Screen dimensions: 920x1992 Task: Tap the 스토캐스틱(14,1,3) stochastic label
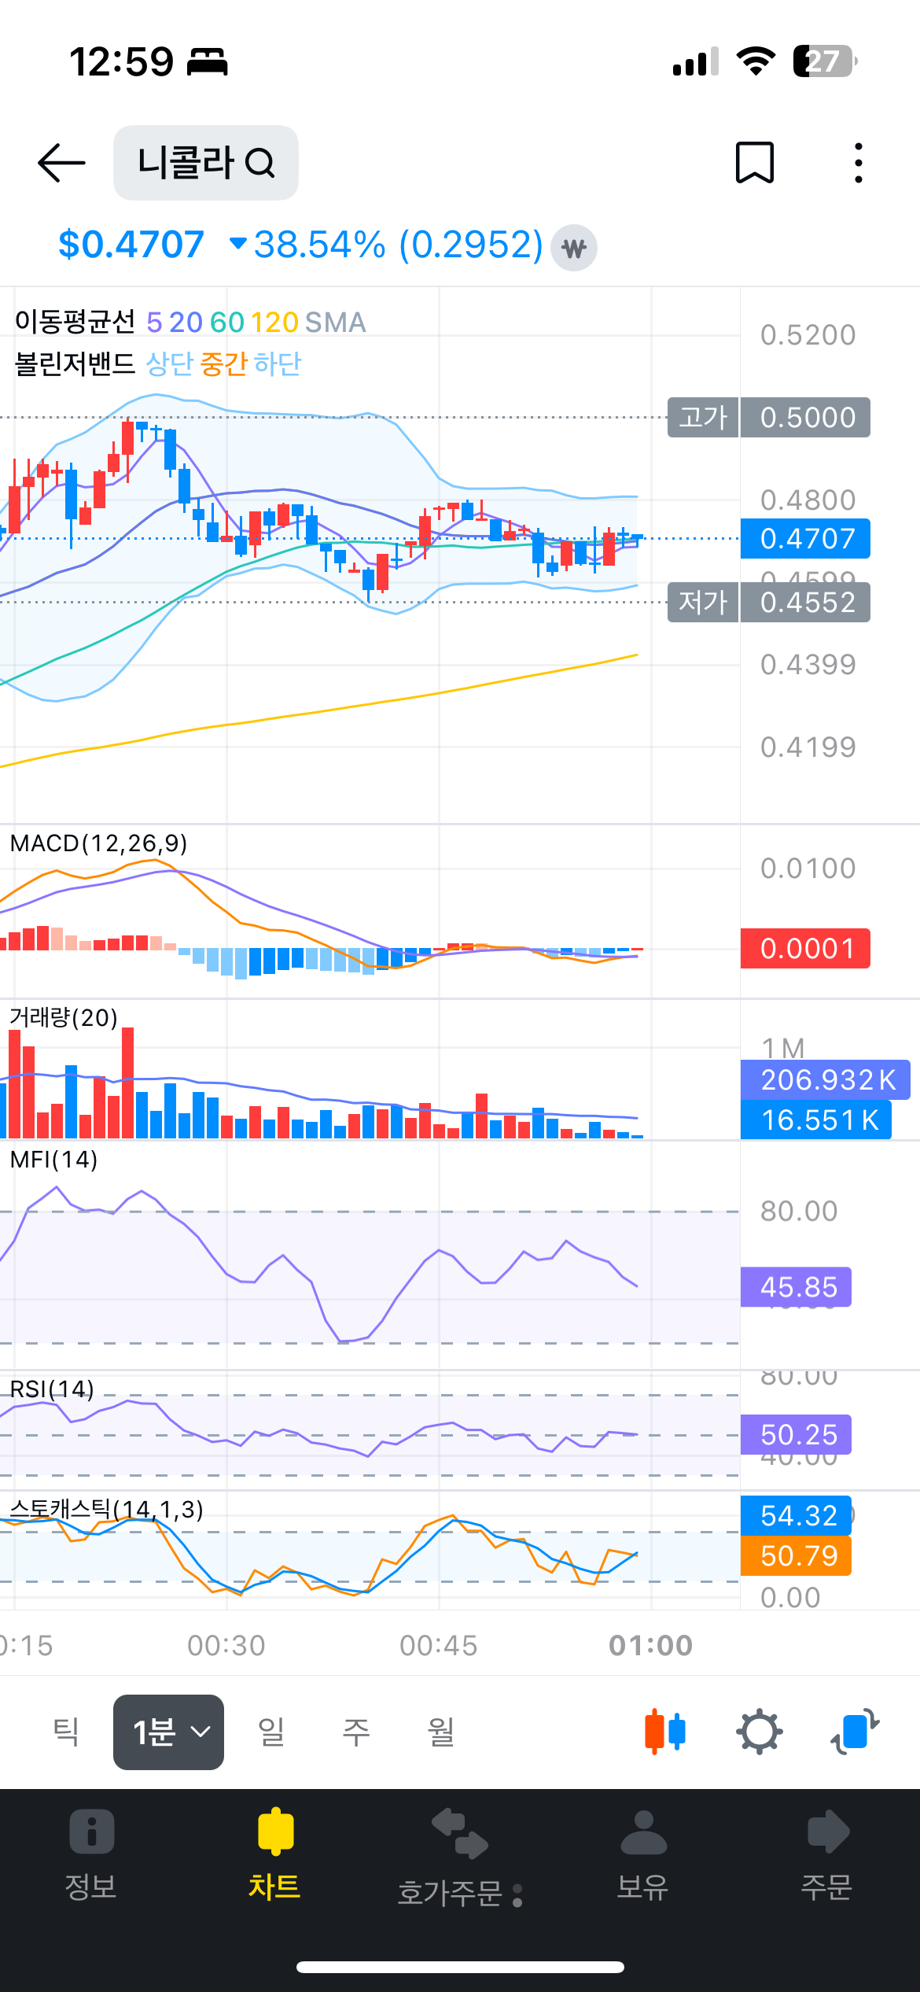106,1509
